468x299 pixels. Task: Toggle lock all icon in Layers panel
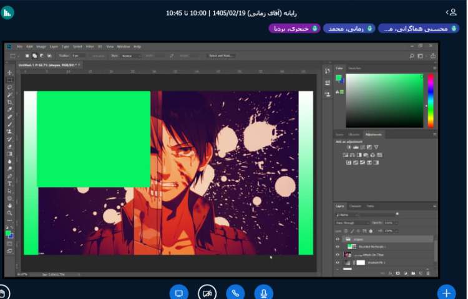[x=371, y=231]
